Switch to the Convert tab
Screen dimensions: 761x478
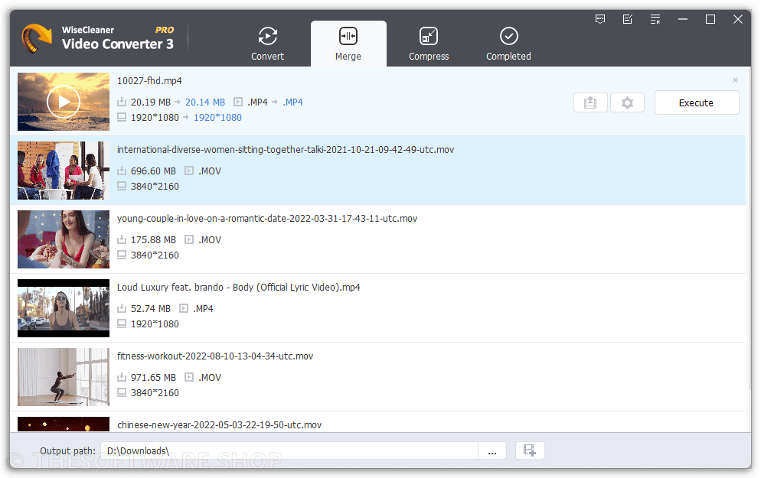tap(267, 44)
